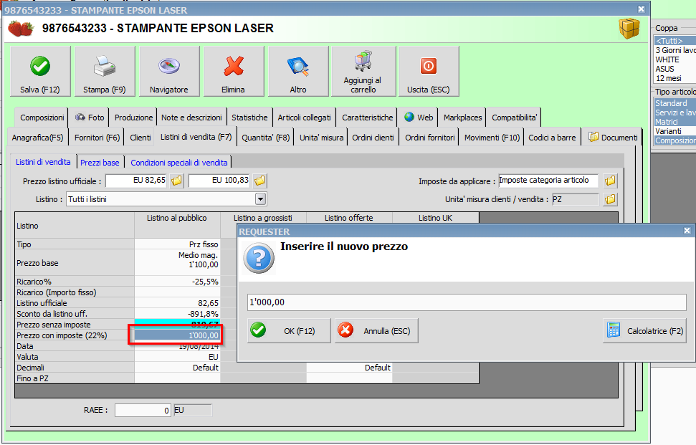Open the Compatibilita' tab

click(x=514, y=118)
